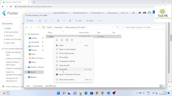172x96 pixels.
Task: Expand the Network tree node
Action: point(26,77)
